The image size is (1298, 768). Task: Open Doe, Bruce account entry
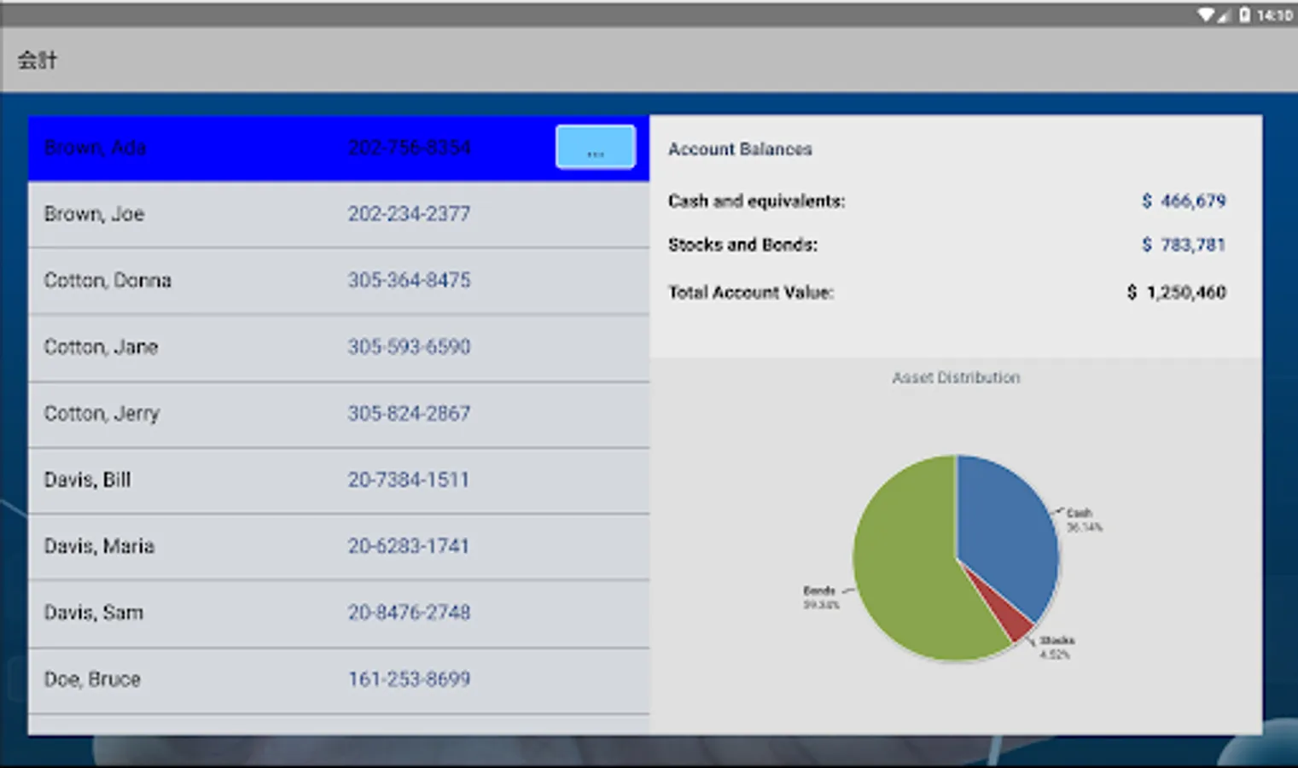(339, 680)
